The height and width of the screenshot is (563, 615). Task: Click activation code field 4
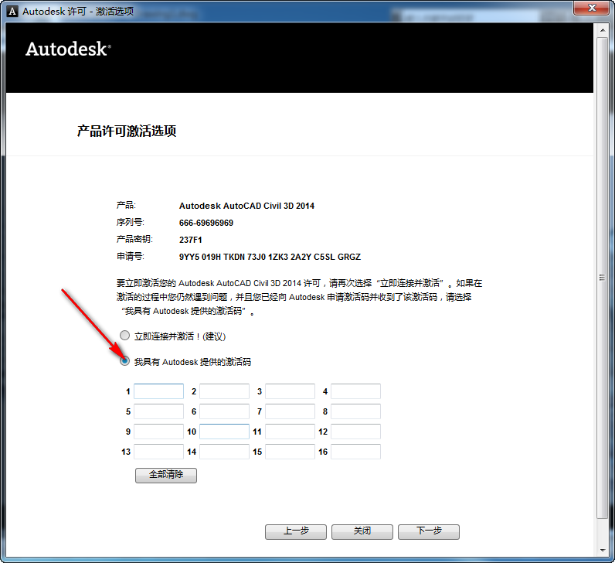pyautogui.click(x=355, y=391)
